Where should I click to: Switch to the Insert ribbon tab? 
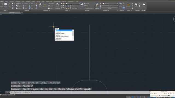pyautogui.click(x=6, y=1)
